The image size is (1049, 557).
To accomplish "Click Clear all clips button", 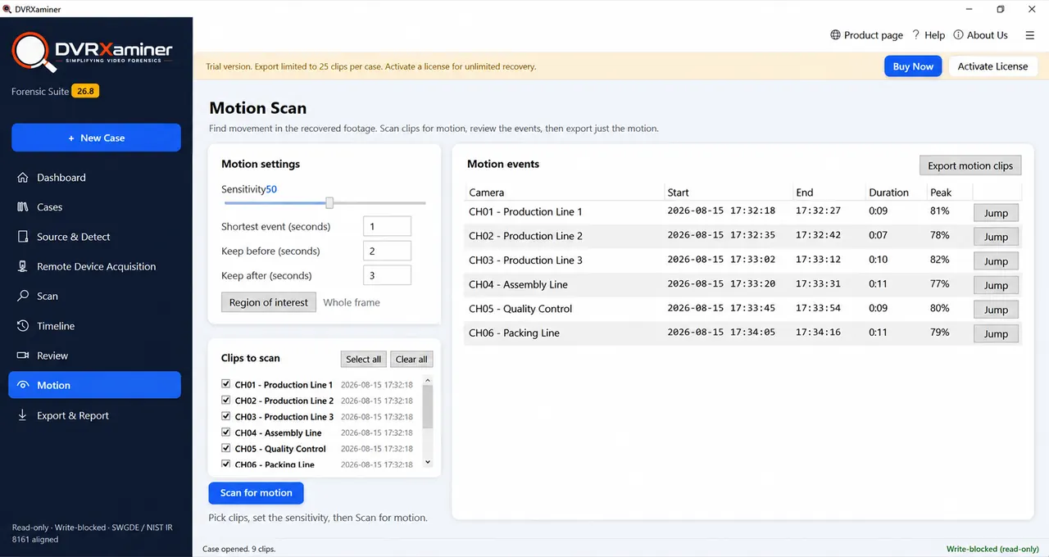I will (x=411, y=359).
